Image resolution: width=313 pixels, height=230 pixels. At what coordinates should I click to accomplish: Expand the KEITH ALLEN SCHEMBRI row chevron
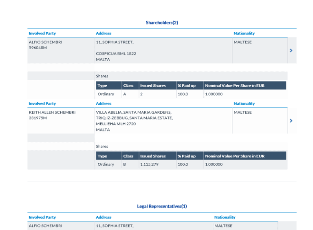291,121
